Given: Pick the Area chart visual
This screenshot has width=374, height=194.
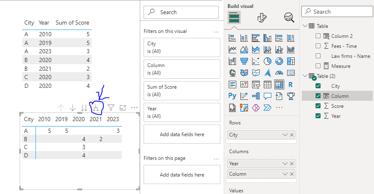Looking at the screenshot, I should coord(244,50).
